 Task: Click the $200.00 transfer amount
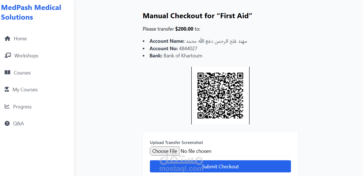click(x=184, y=29)
